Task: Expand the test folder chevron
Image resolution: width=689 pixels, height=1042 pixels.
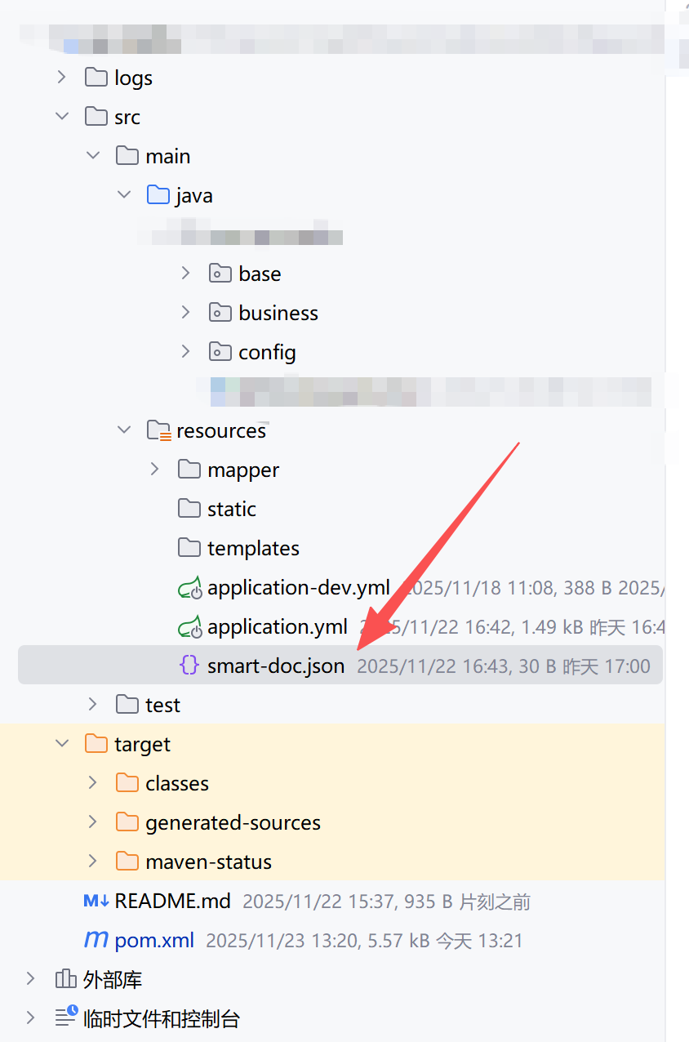Action: 93,705
